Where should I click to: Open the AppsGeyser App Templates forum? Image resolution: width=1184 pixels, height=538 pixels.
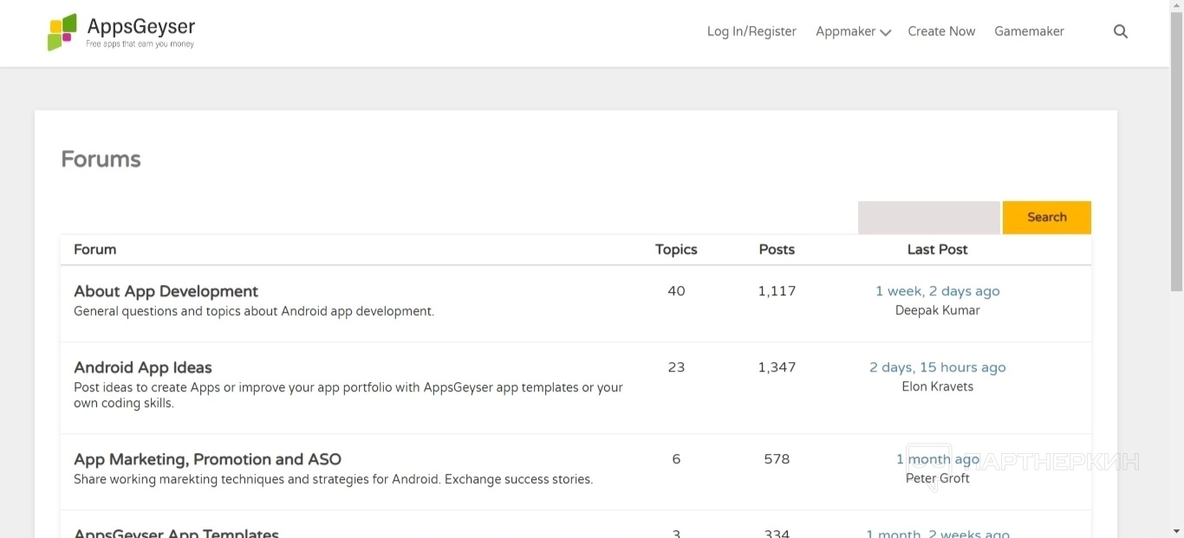click(176, 533)
